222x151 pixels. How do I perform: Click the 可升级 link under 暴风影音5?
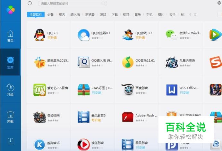pyautogui.click(x=96, y=120)
